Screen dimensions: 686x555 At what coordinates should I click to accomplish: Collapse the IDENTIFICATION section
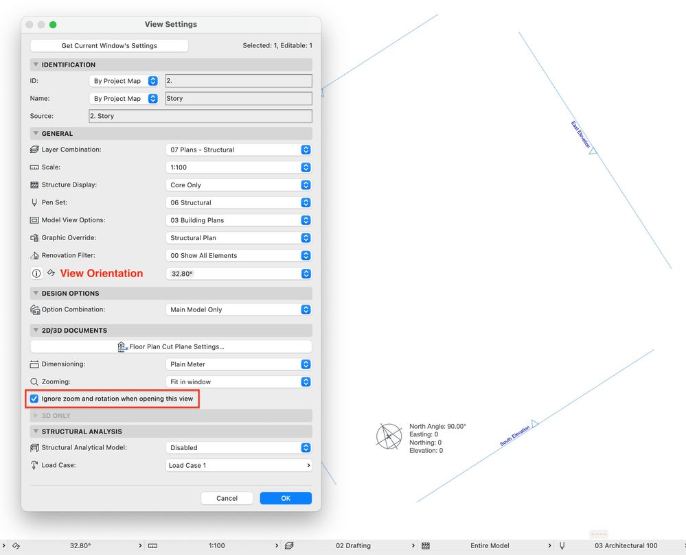pyautogui.click(x=36, y=64)
